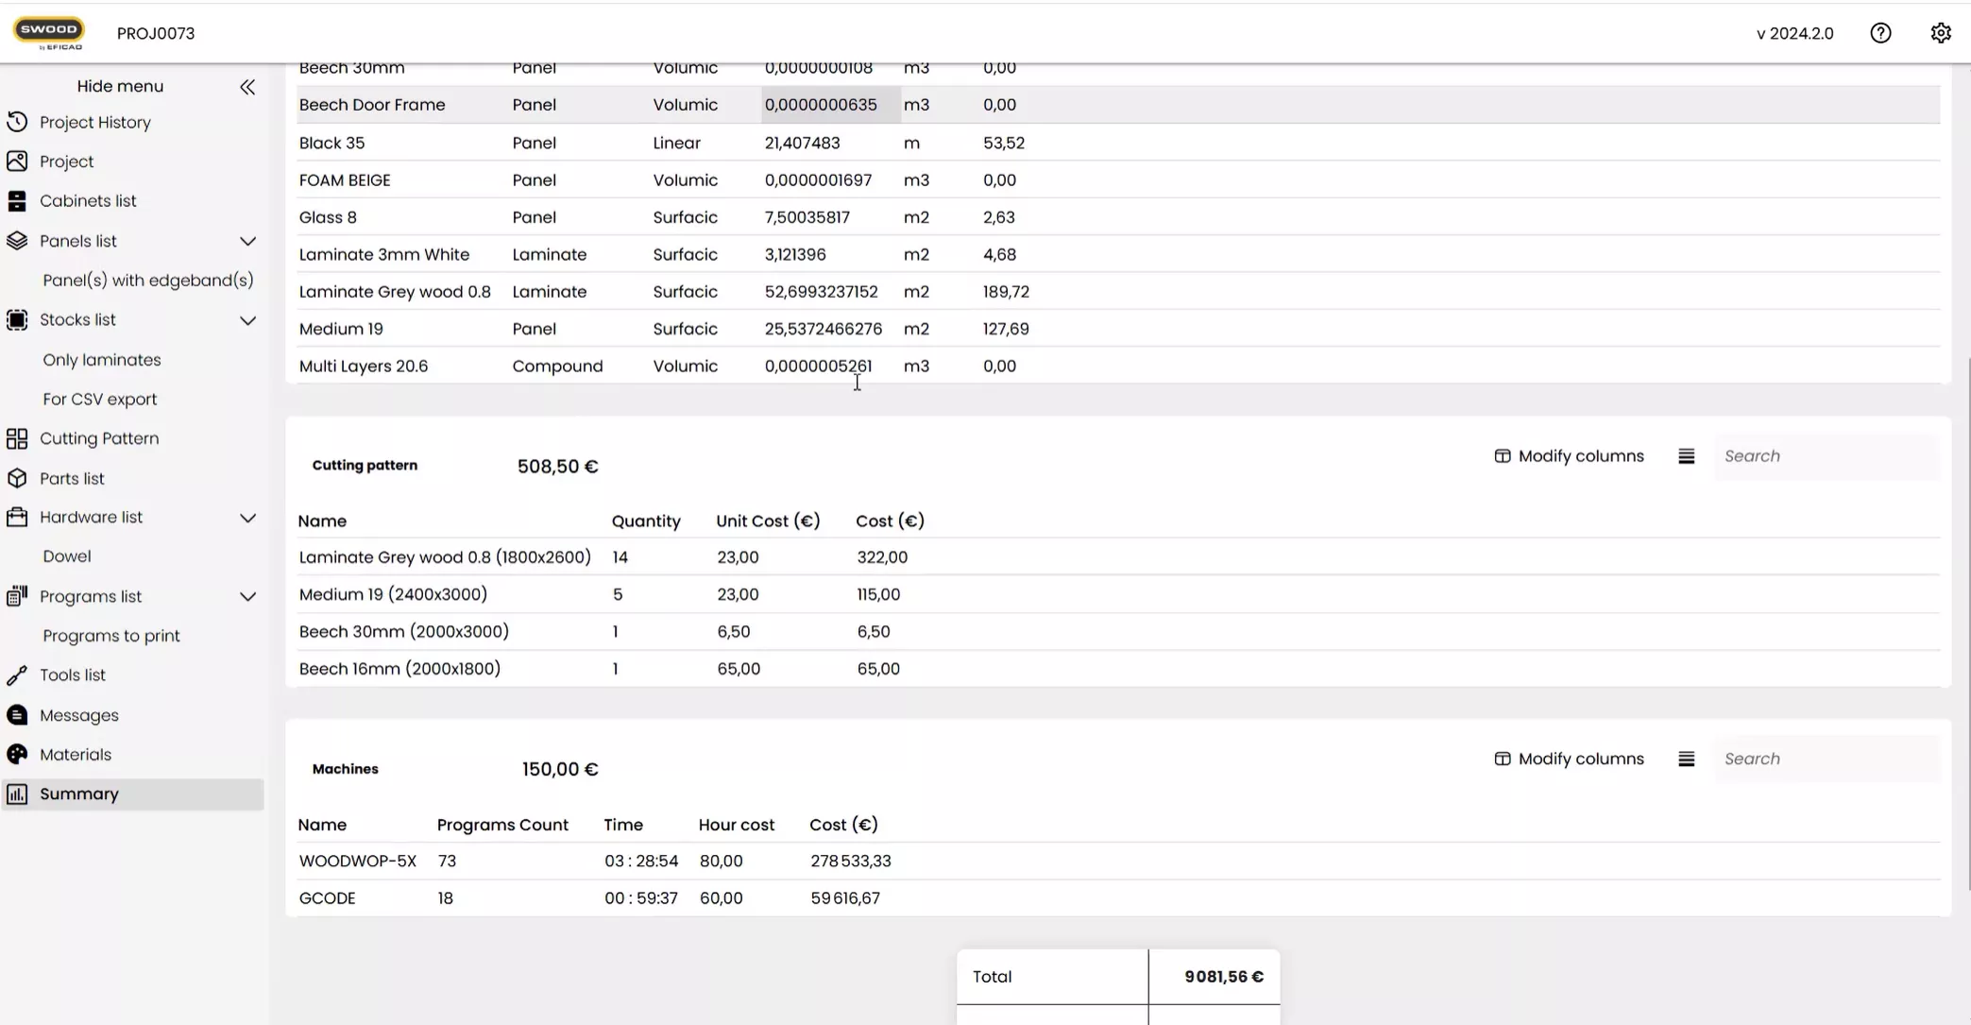Click Medium 19 (2400x3000) row
This screenshot has width=1971, height=1025.
1118,594
